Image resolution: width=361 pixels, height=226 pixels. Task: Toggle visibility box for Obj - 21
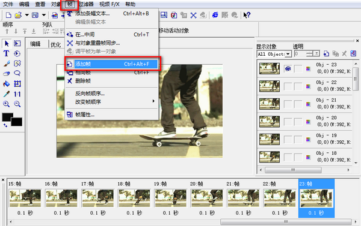click(x=288, y=104)
